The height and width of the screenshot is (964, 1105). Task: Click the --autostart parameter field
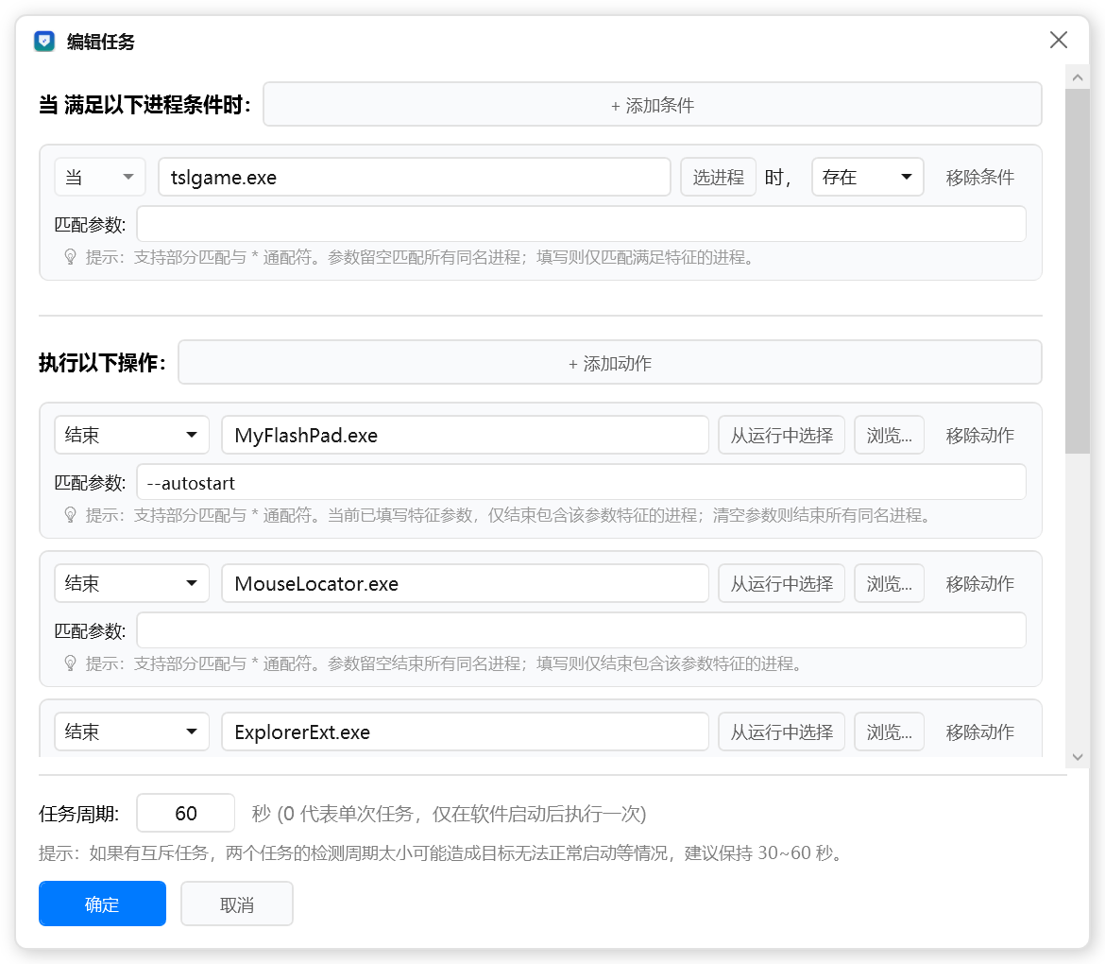click(x=582, y=482)
